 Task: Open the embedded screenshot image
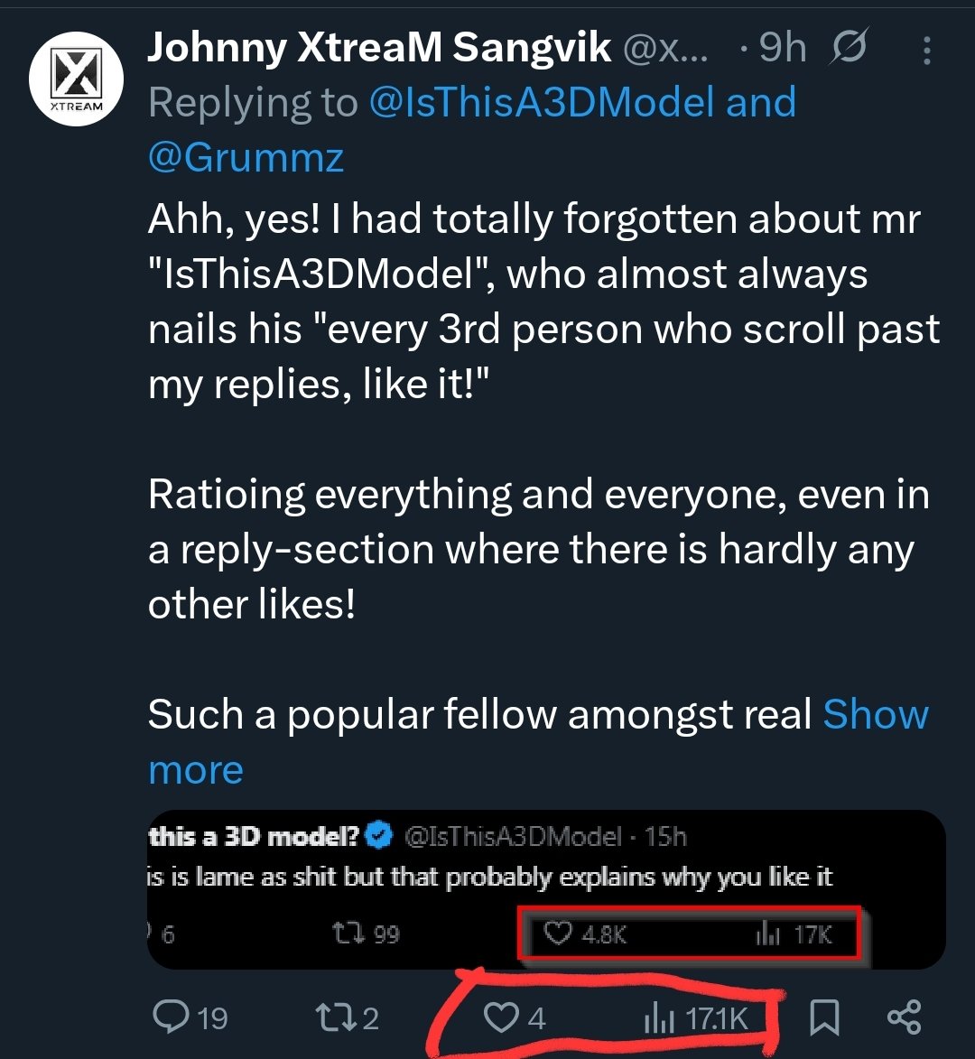[546, 889]
